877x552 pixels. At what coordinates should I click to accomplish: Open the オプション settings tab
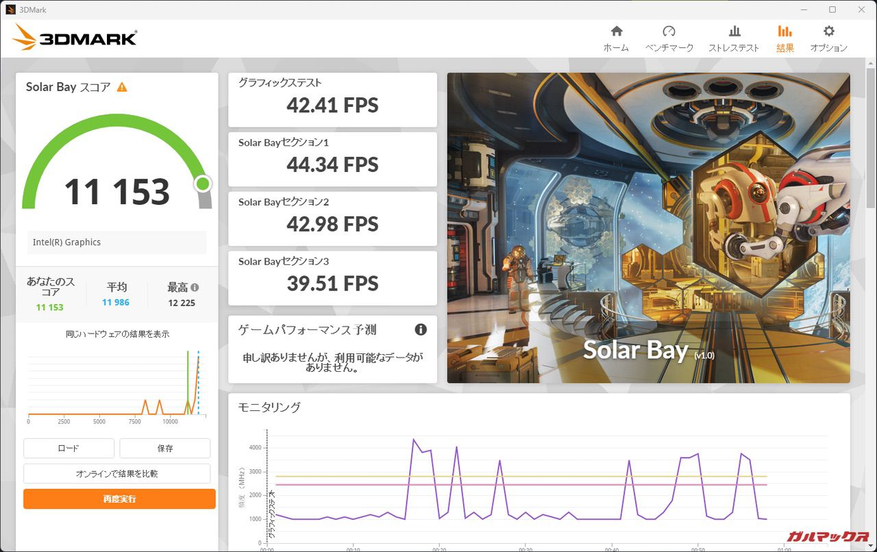(829, 39)
